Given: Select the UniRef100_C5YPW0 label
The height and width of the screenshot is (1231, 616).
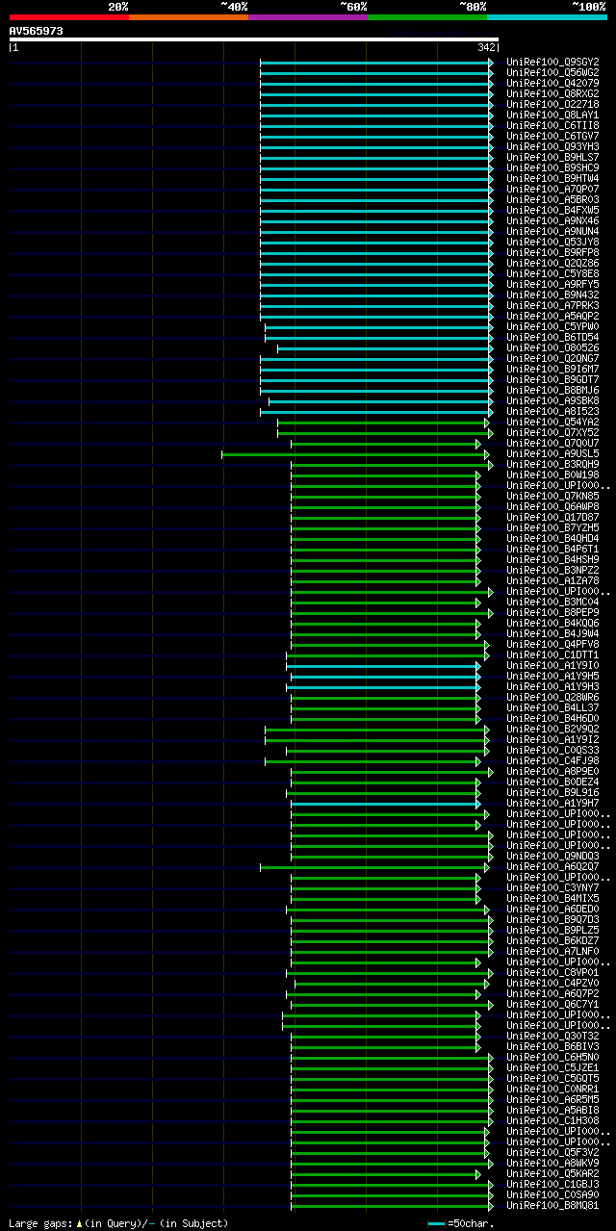Looking at the screenshot, I should coord(552,326).
